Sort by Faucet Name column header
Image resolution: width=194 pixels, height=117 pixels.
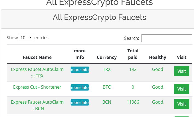click(x=37, y=57)
